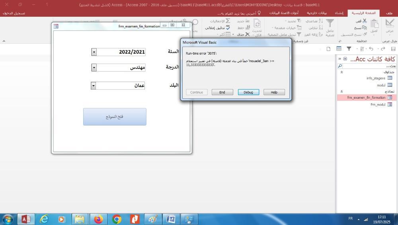The height and width of the screenshot is (225, 398).
Task: Click the quick access filter funnel icon
Action: click(x=349, y=49)
